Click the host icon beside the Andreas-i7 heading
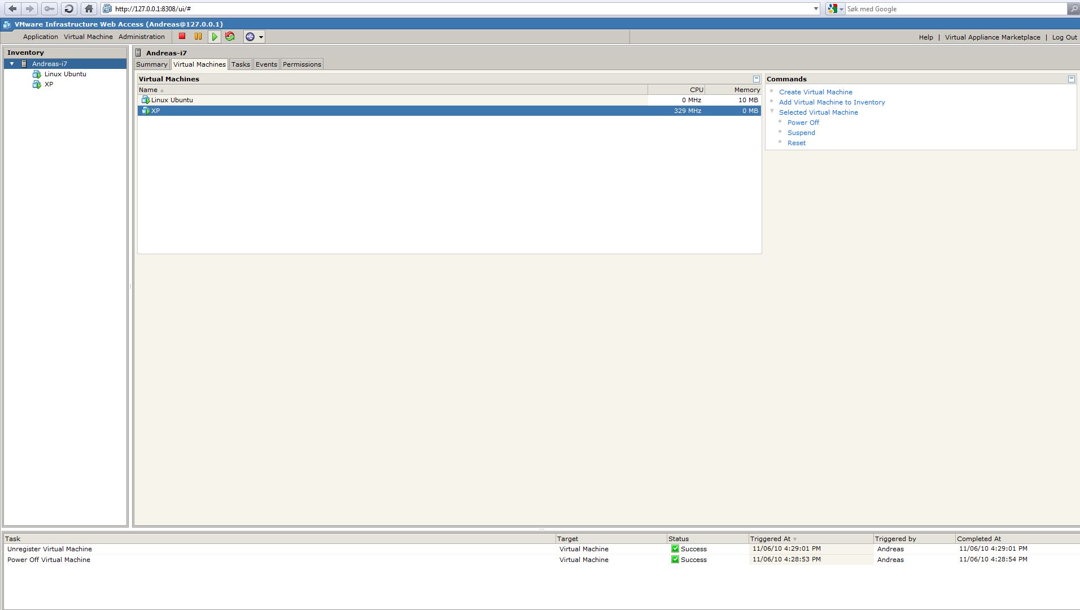Image resolution: width=1080 pixels, height=610 pixels. (138, 53)
